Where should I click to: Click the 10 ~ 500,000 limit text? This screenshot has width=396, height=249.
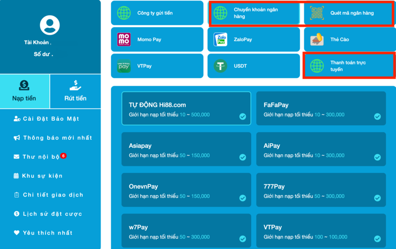[x=195, y=114]
